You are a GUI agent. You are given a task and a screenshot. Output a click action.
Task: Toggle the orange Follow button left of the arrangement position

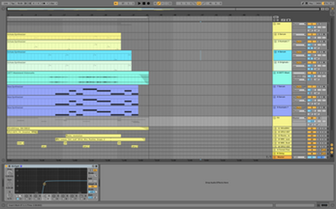[x=116, y=3]
